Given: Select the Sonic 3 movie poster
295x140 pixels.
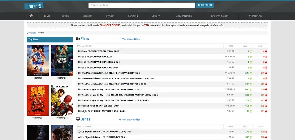Looking at the screenshot, I should tap(38, 60).
